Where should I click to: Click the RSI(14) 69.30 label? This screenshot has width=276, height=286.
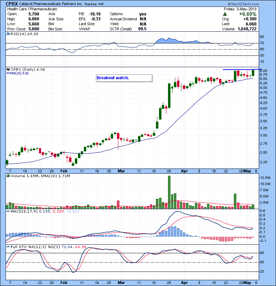tap(24, 34)
